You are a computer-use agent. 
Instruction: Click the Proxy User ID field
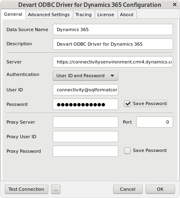click(86, 137)
